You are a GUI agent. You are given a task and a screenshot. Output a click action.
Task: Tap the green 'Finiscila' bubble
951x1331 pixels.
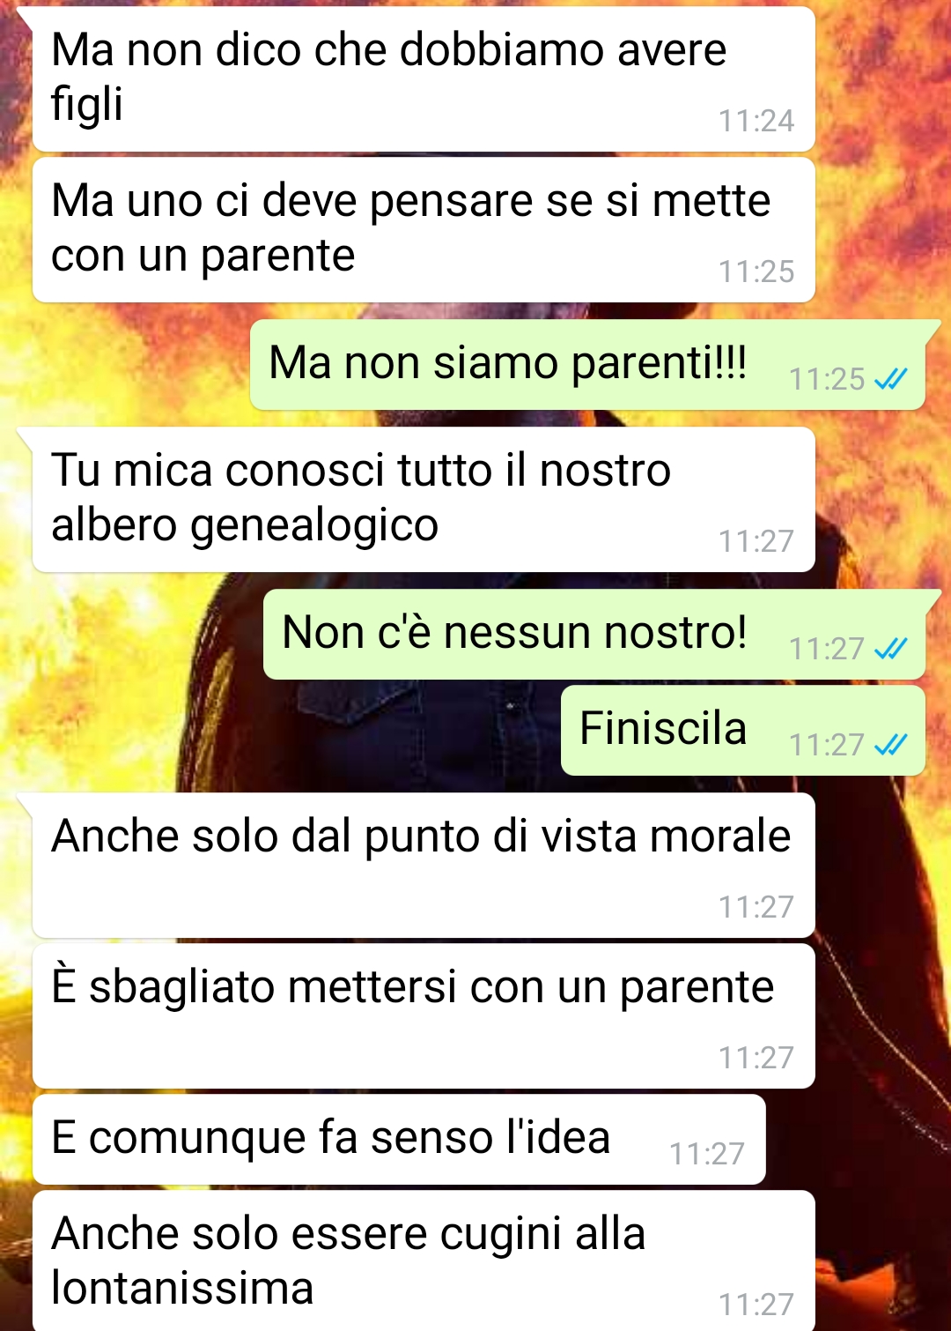[743, 731]
